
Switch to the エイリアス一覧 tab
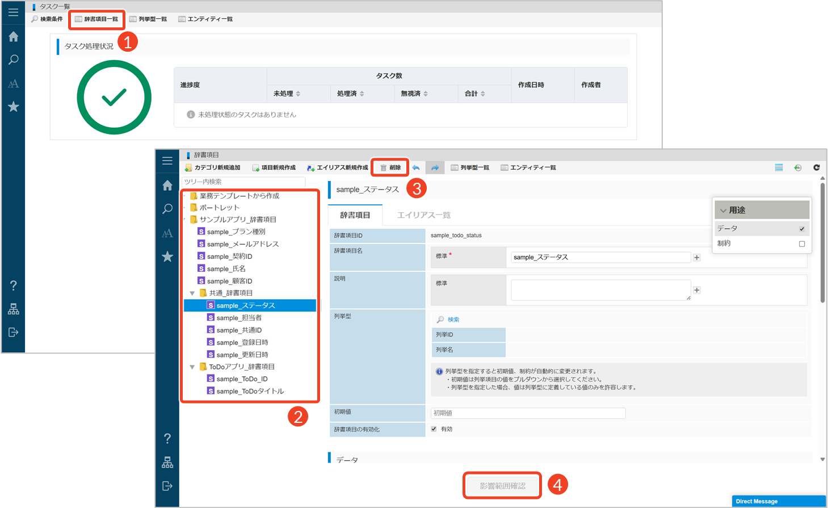(423, 215)
